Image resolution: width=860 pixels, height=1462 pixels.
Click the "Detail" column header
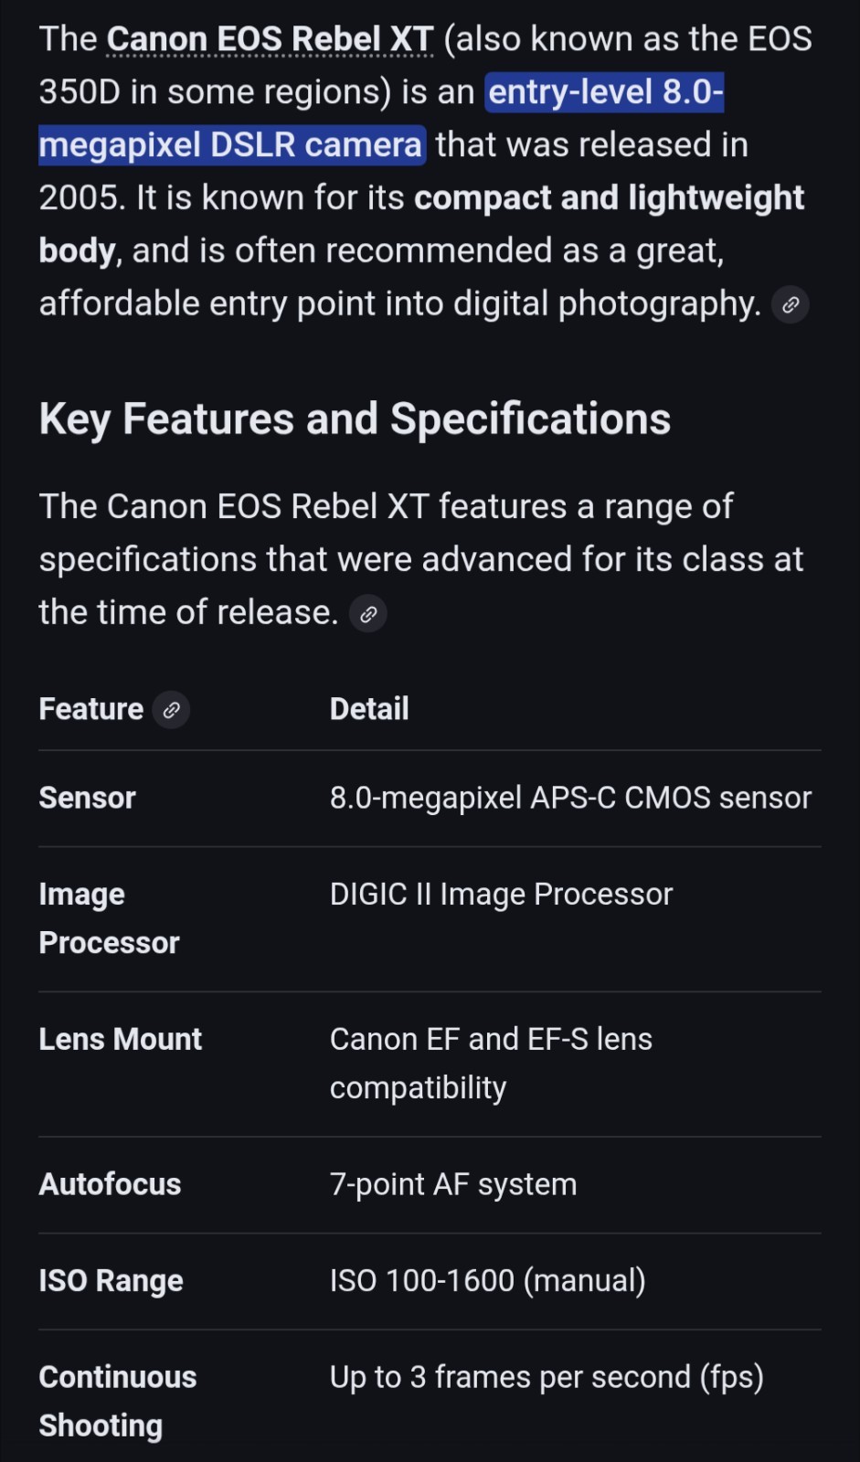click(369, 709)
